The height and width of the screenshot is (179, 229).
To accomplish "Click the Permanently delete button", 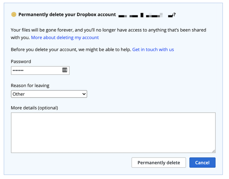I will [x=159, y=163].
